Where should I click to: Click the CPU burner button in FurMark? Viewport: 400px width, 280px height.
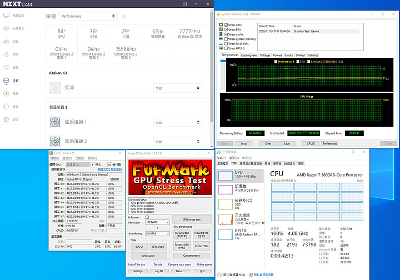coord(148,256)
